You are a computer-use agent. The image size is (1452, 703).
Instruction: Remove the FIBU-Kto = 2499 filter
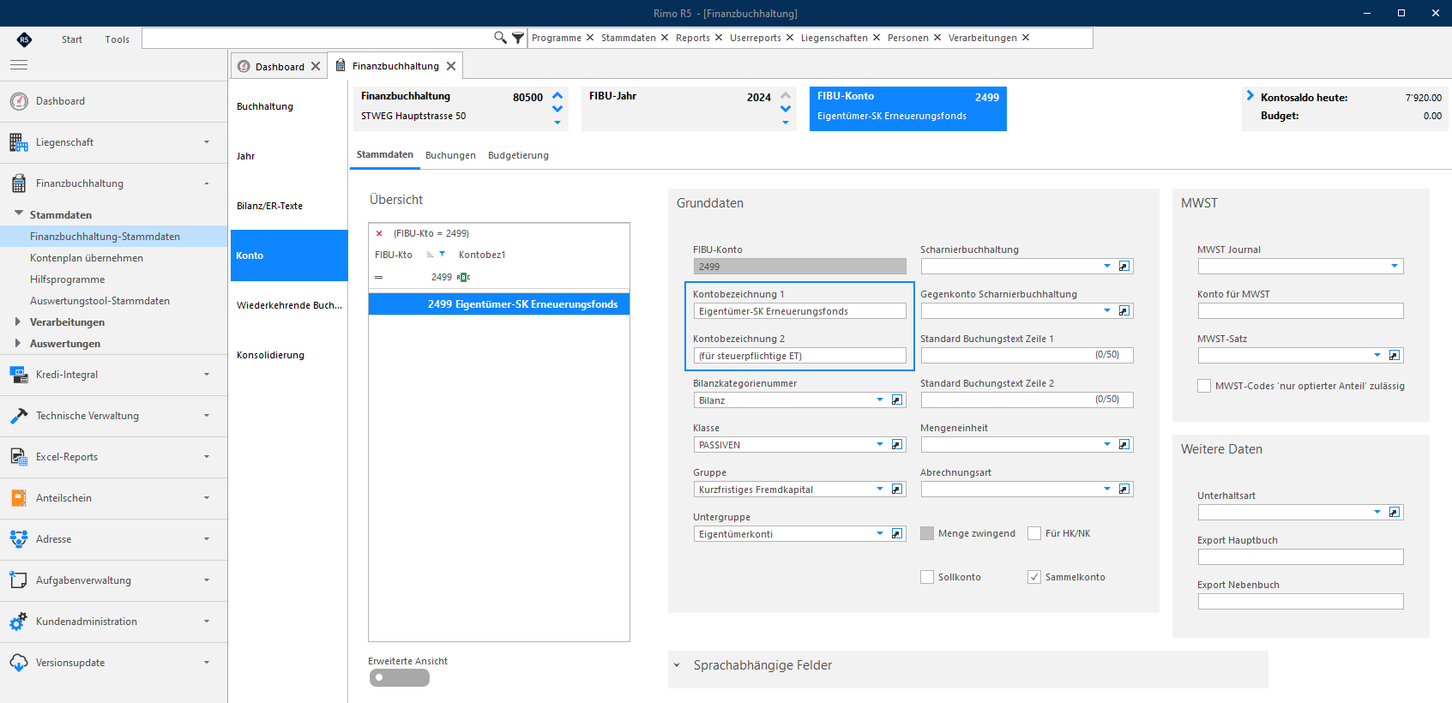[x=379, y=233]
